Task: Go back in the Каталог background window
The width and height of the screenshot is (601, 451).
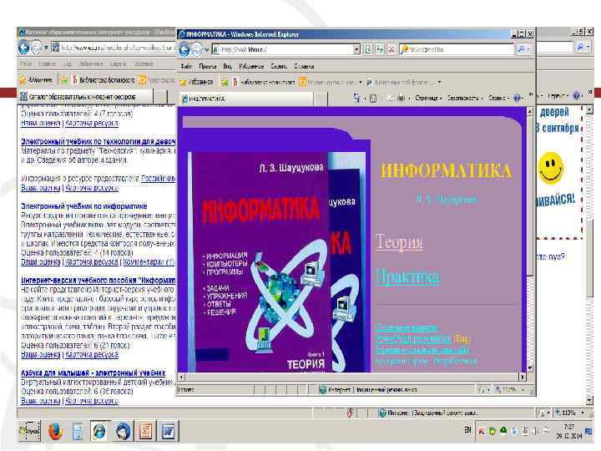Action: tap(23, 48)
